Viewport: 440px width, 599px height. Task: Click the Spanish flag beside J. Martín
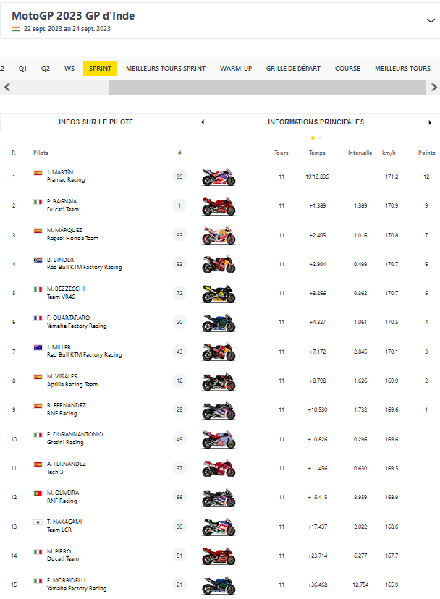tap(38, 173)
